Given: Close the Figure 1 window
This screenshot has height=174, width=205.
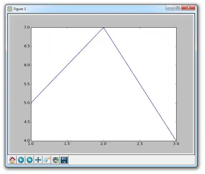Looking at the screenshot, I should click(188, 8).
